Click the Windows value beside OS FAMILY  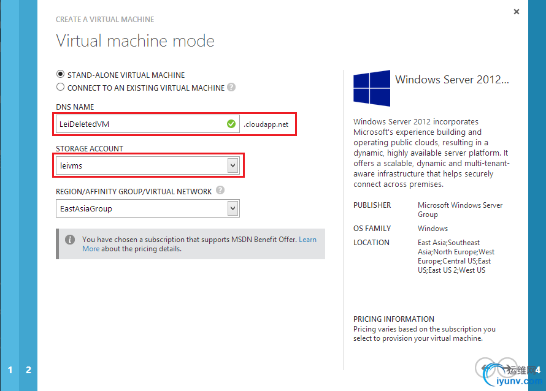click(x=433, y=229)
